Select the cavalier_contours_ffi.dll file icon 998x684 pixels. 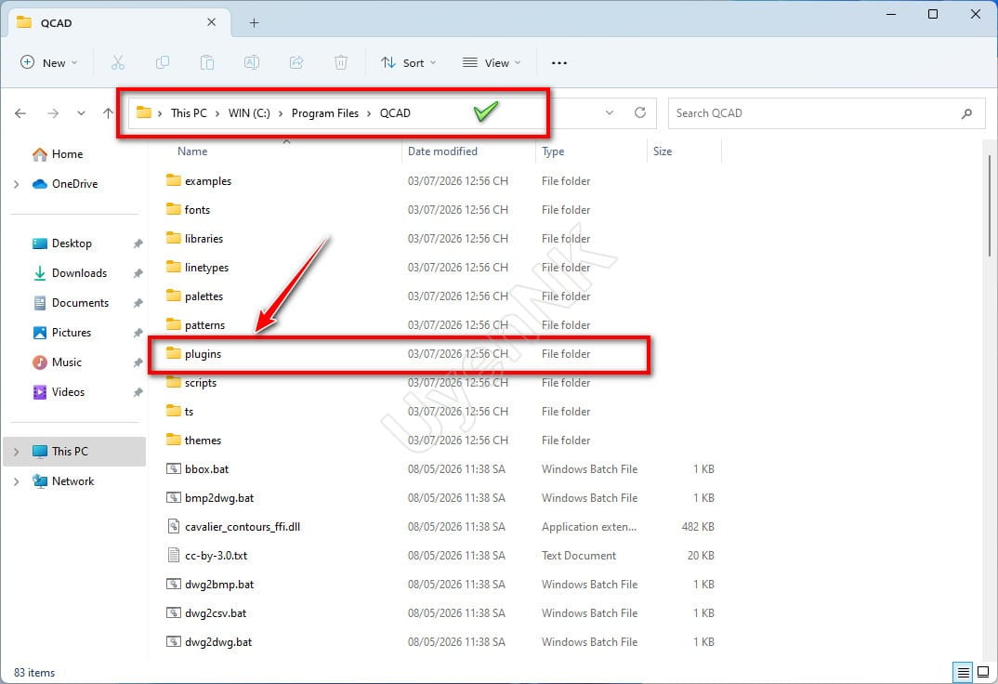(173, 526)
